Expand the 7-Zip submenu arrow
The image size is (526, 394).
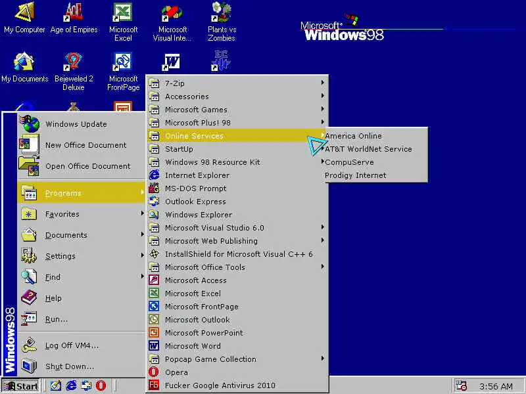322,83
